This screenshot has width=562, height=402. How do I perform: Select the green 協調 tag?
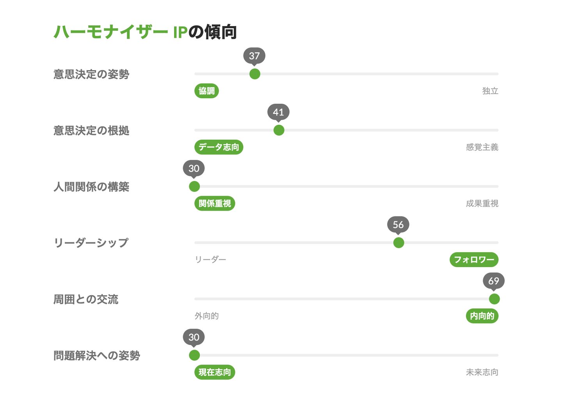tap(206, 91)
